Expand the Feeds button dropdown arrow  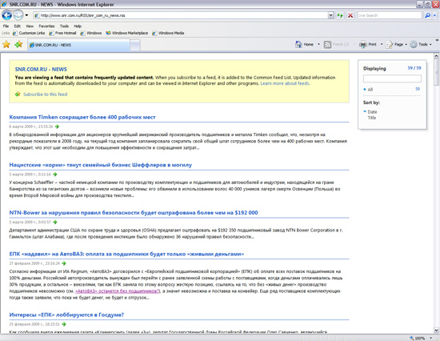[x=354, y=44]
